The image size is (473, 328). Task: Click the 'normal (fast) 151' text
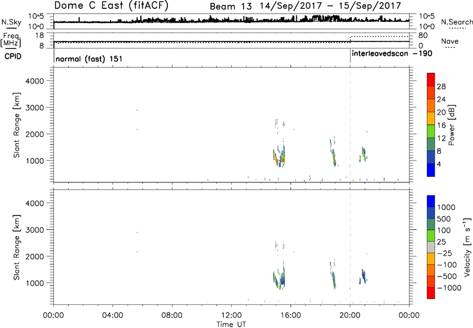[89, 59]
